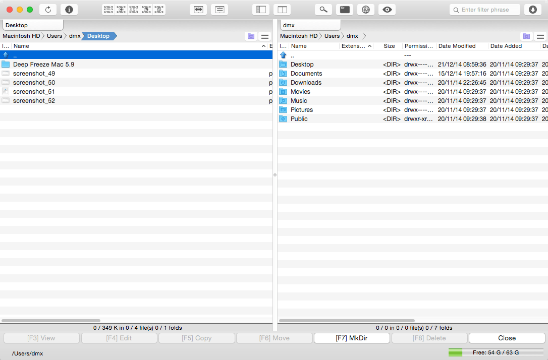
Task: Expand the chevron after dmx in right breadcrumb
Action: (x=364, y=36)
